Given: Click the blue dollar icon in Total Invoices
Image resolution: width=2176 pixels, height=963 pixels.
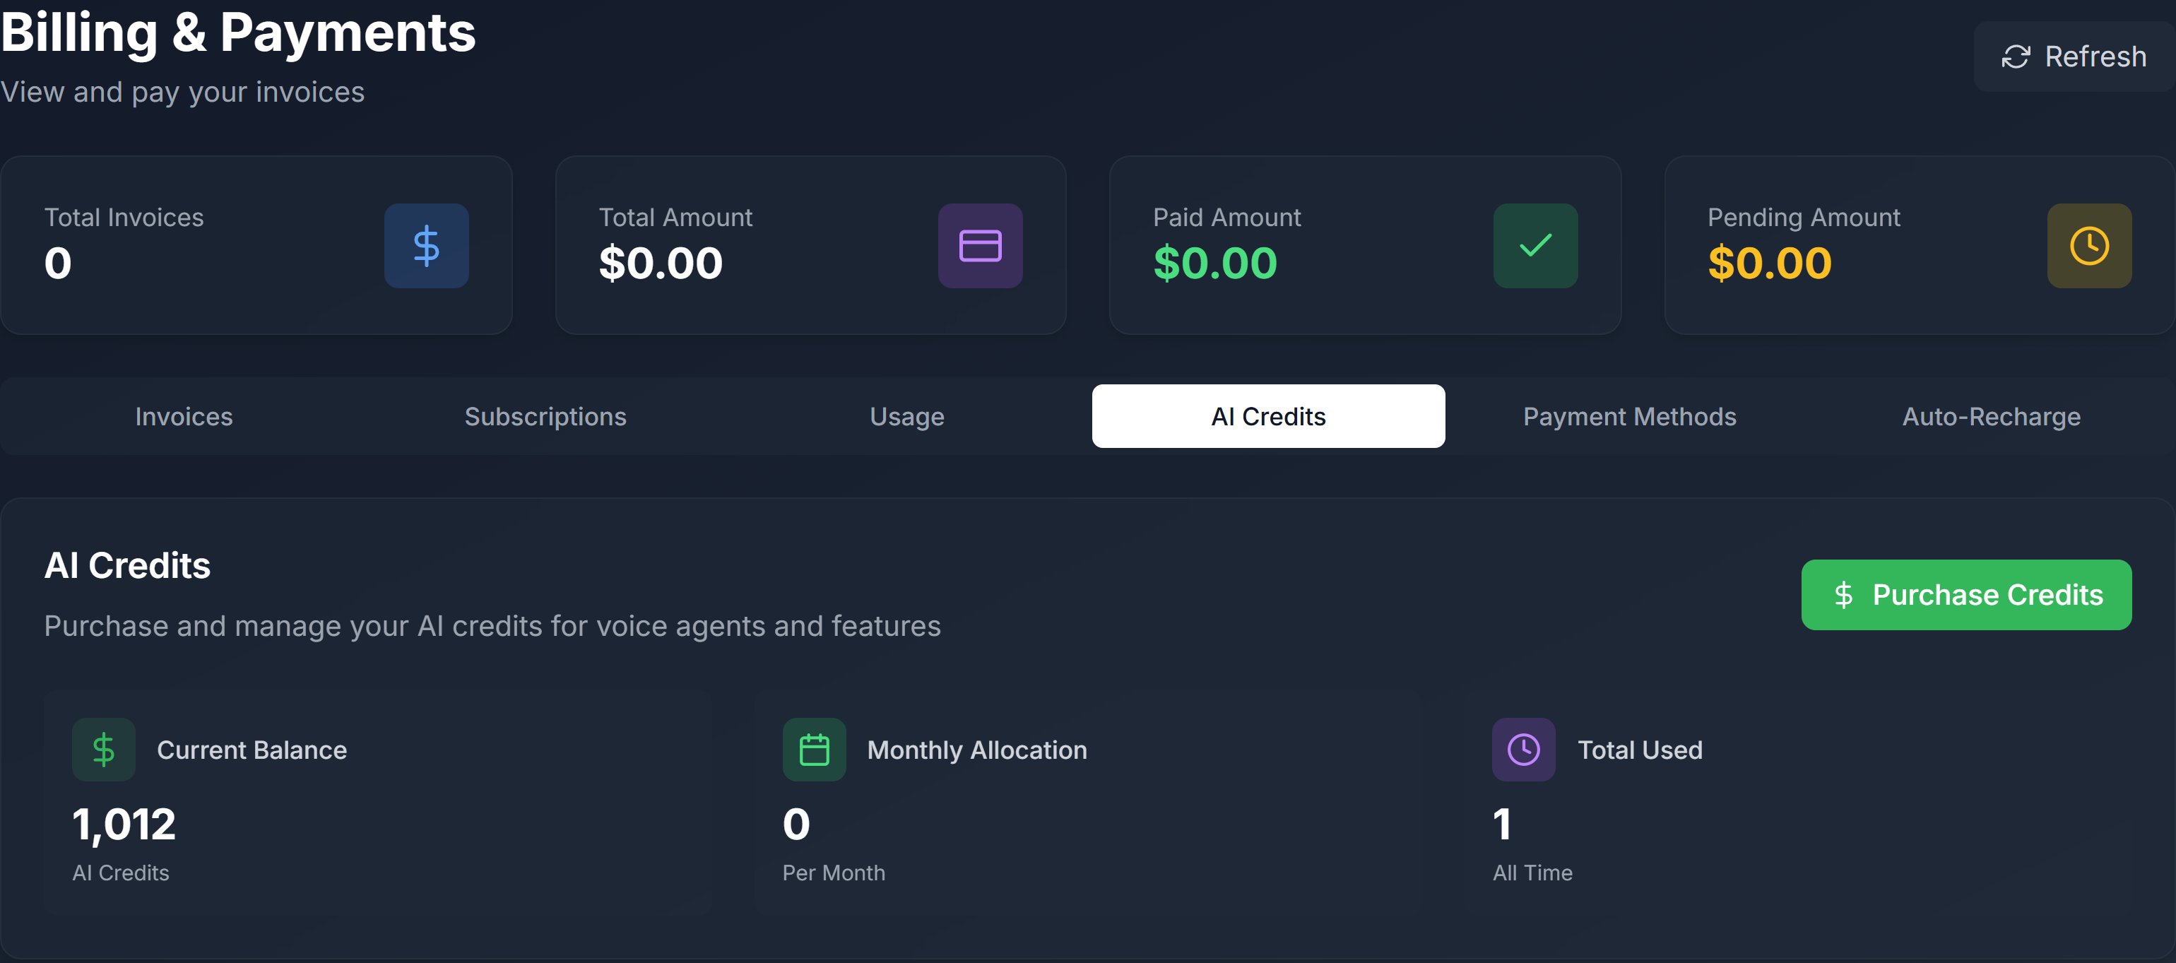Looking at the screenshot, I should 426,245.
